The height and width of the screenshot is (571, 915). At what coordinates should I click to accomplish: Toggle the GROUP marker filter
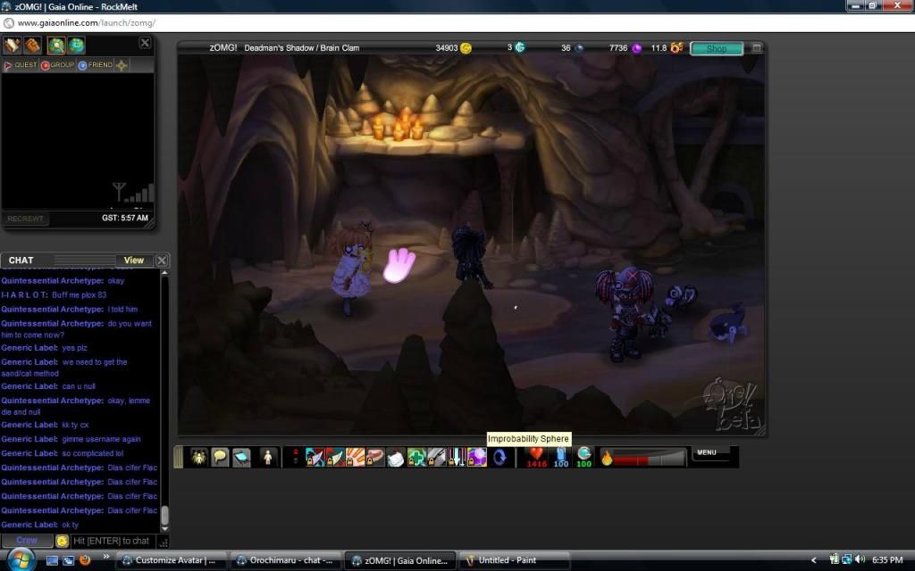point(58,65)
